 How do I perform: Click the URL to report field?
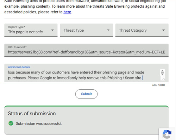[x=87, y=50]
